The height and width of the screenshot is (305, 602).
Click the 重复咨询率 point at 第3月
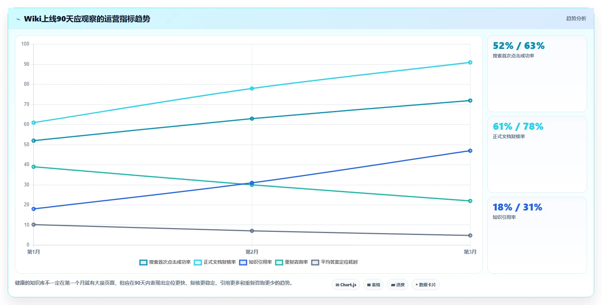click(470, 201)
